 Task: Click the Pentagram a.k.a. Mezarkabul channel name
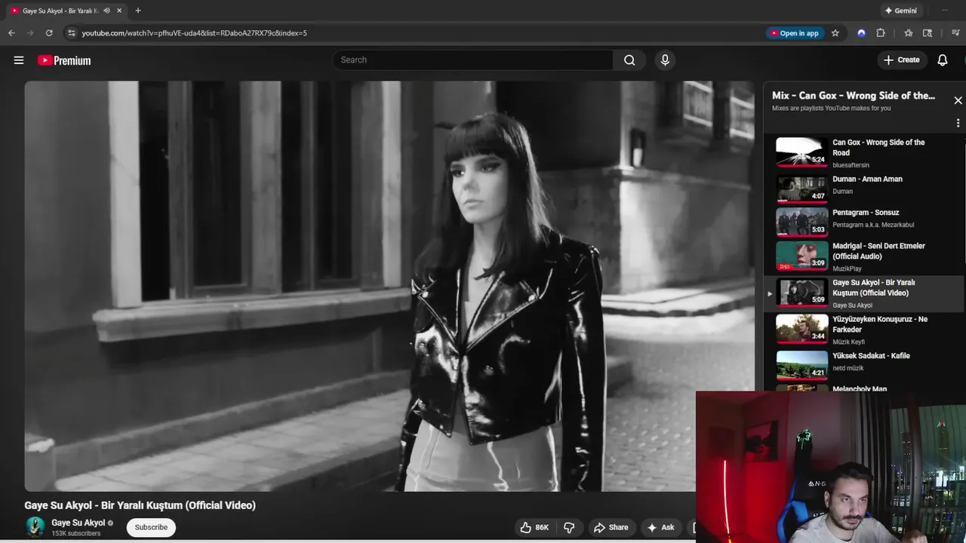873,225
